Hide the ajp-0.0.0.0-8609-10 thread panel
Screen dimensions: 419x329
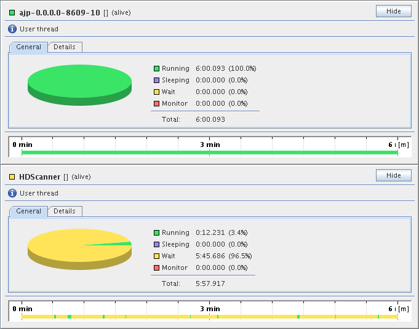click(393, 11)
